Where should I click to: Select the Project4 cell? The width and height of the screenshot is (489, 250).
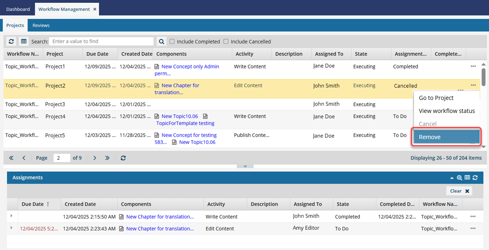(x=55, y=116)
